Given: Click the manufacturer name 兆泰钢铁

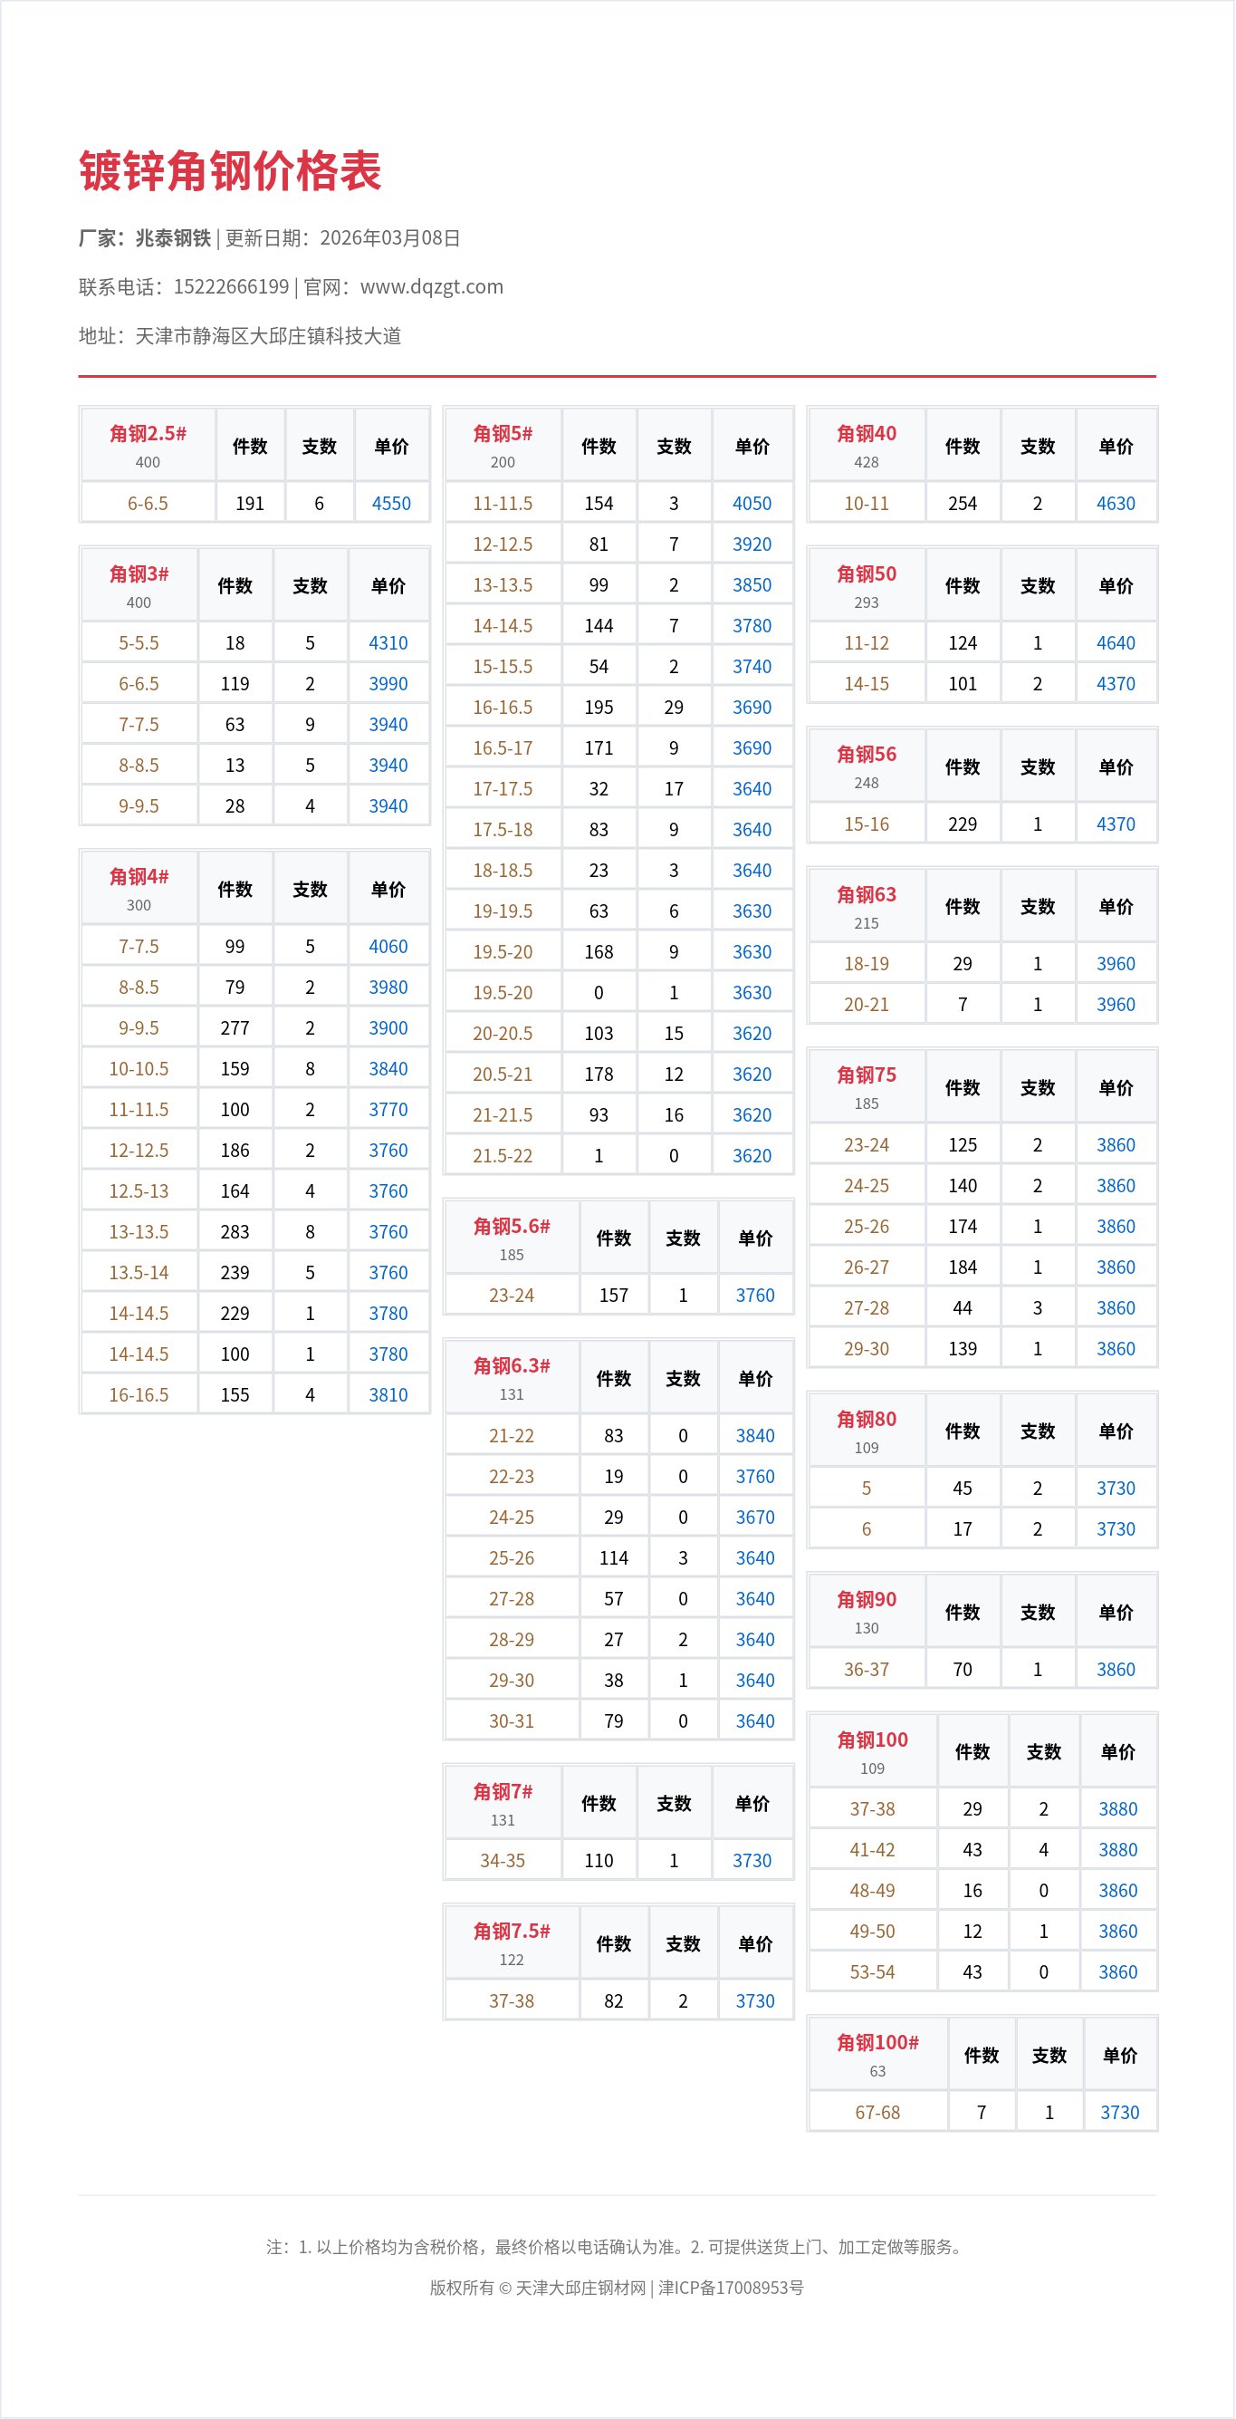Looking at the screenshot, I should click(174, 237).
